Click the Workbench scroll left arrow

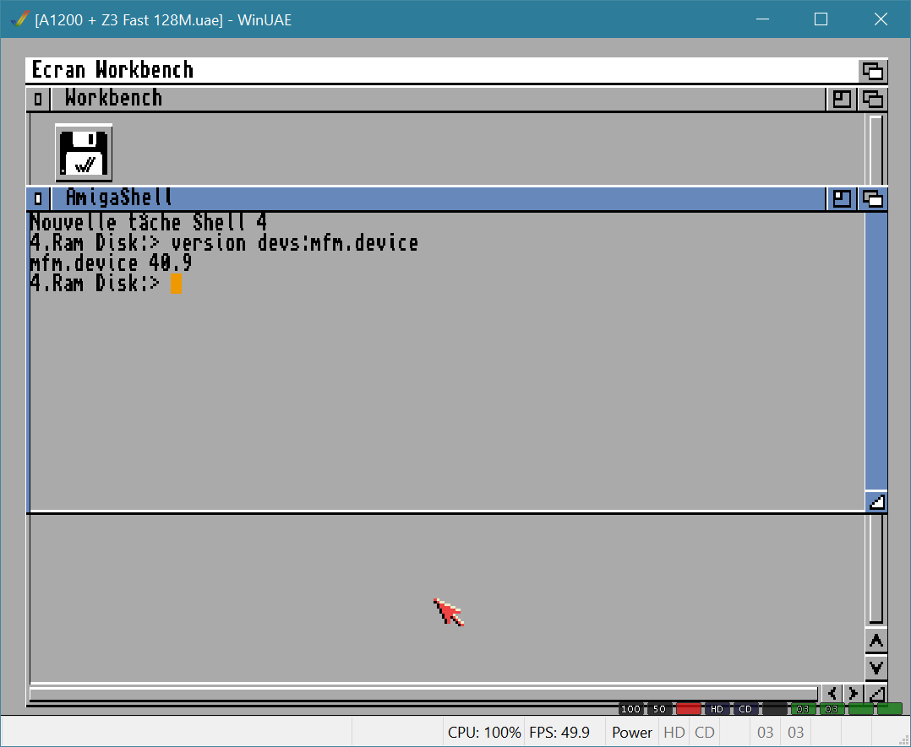[x=832, y=694]
